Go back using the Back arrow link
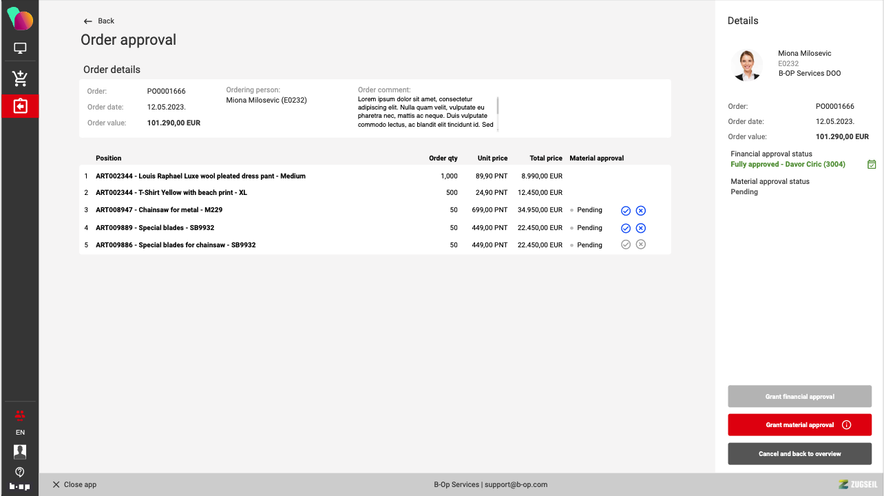Viewport: 884px width, 496px height. (x=98, y=21)
